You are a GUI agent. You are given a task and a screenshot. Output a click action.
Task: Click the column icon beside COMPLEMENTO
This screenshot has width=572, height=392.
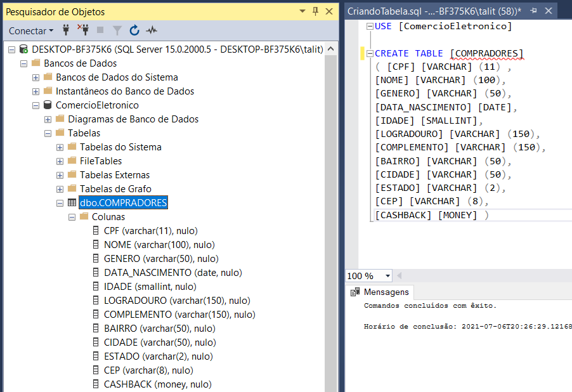(x=96, y=314)
